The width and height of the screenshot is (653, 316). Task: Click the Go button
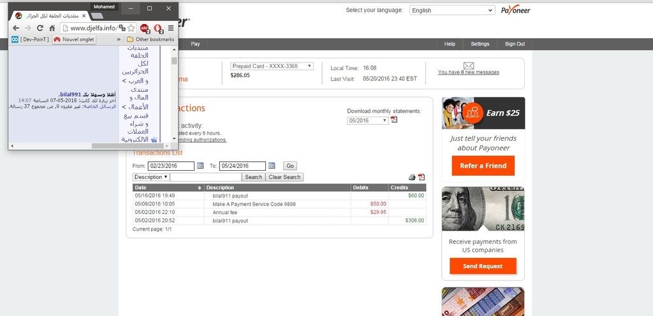pyautogui.click(x=290, y=166)
